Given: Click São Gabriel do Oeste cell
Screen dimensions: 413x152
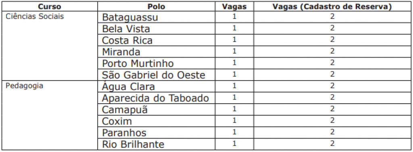Looking at the screenshot, I should coord(156,75).
